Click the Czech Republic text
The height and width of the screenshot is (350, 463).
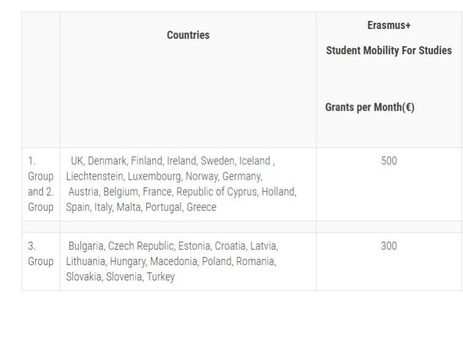[141, 246]
